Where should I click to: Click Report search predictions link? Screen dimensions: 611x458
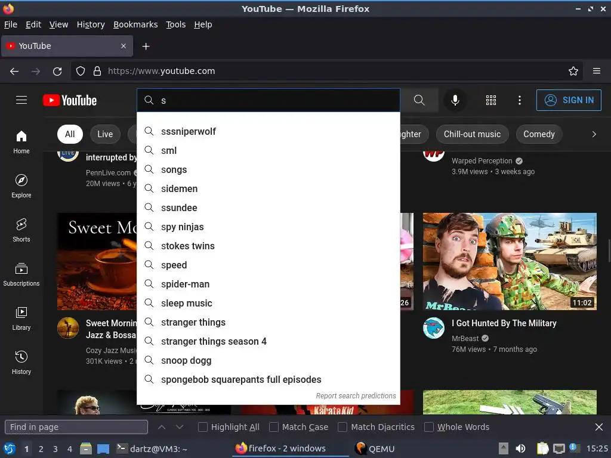356,396
